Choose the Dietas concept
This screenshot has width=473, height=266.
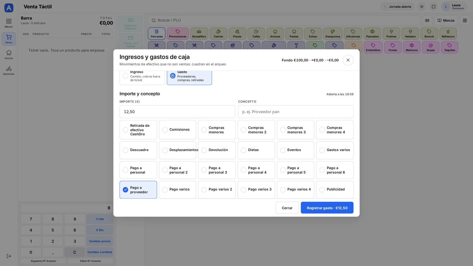256,150
